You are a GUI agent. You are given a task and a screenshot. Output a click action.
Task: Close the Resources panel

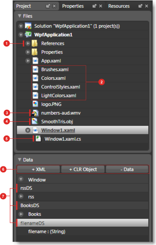click(x=146, y=6)
